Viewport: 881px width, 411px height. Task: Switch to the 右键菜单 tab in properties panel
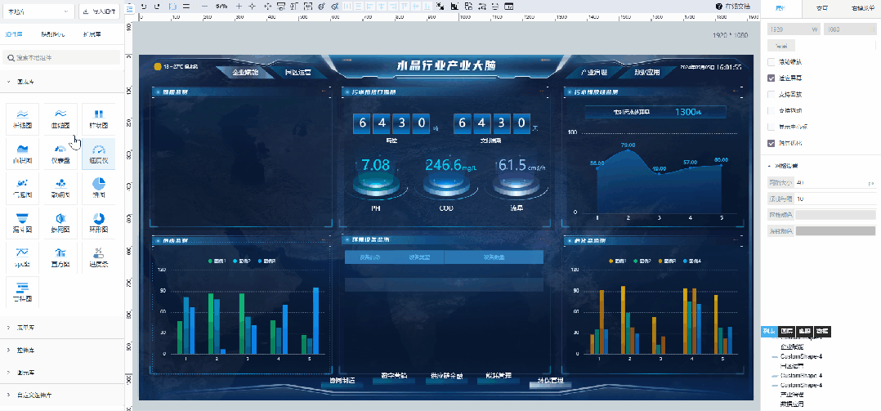(x=861, y=8)
